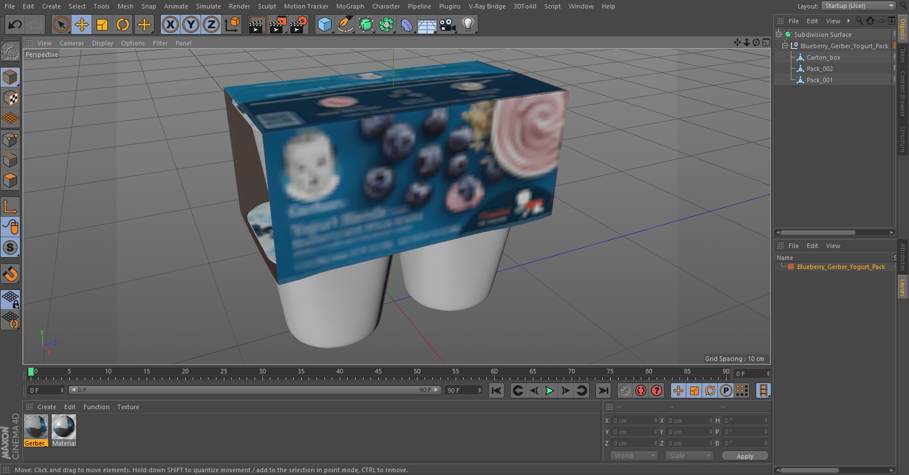Screen dimensions: 909x475
Task: Add Light object icon
Action: point(468,24)
